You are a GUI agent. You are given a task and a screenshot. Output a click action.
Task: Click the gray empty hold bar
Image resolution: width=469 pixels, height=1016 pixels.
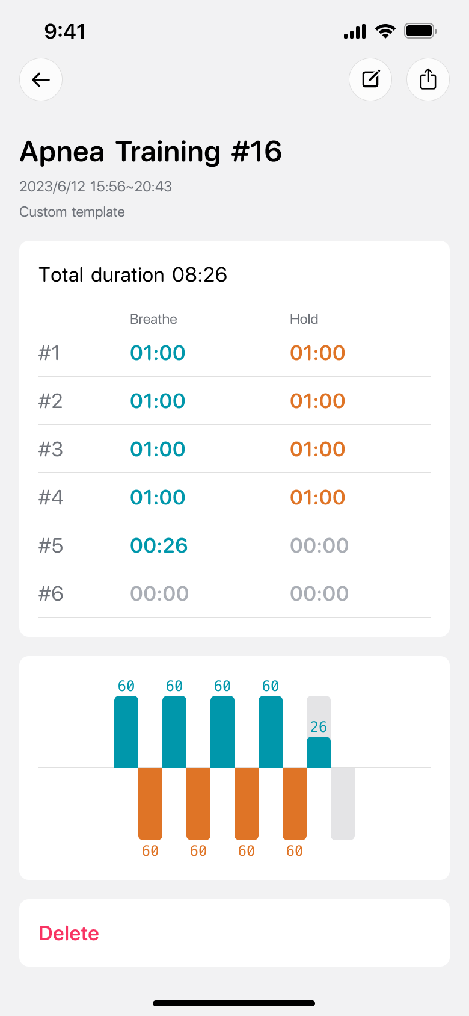pyautogui.click(x=343, y=804)
